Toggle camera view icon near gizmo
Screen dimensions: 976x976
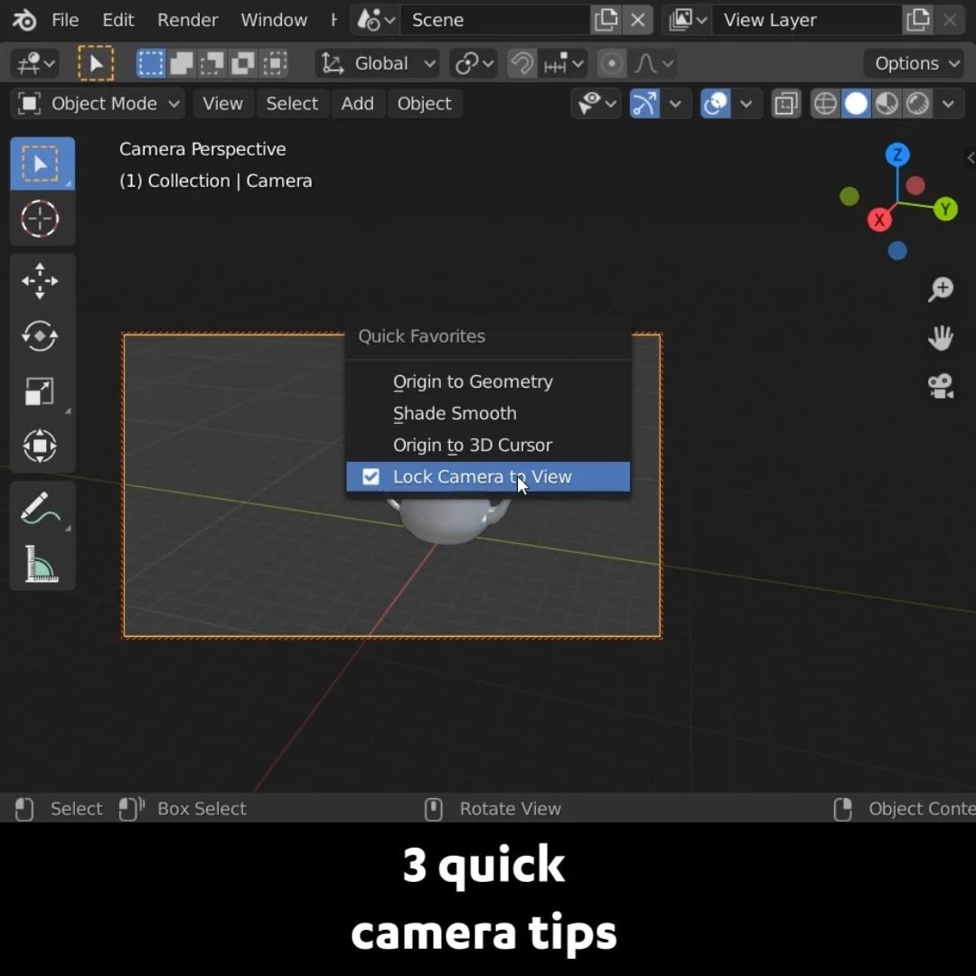click(x=941, y=387)
